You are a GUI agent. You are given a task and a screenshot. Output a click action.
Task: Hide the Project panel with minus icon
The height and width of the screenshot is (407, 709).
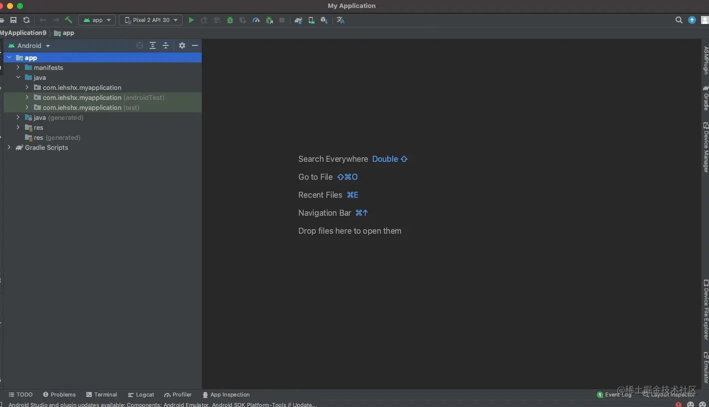pyautogui.click(x=195, y=45)
